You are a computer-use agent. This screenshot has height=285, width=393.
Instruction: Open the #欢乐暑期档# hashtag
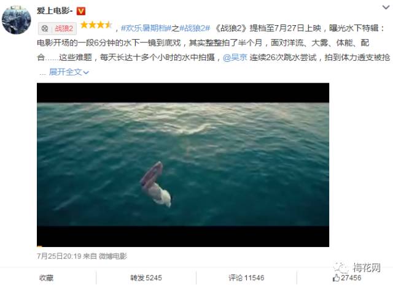point(146,28)
